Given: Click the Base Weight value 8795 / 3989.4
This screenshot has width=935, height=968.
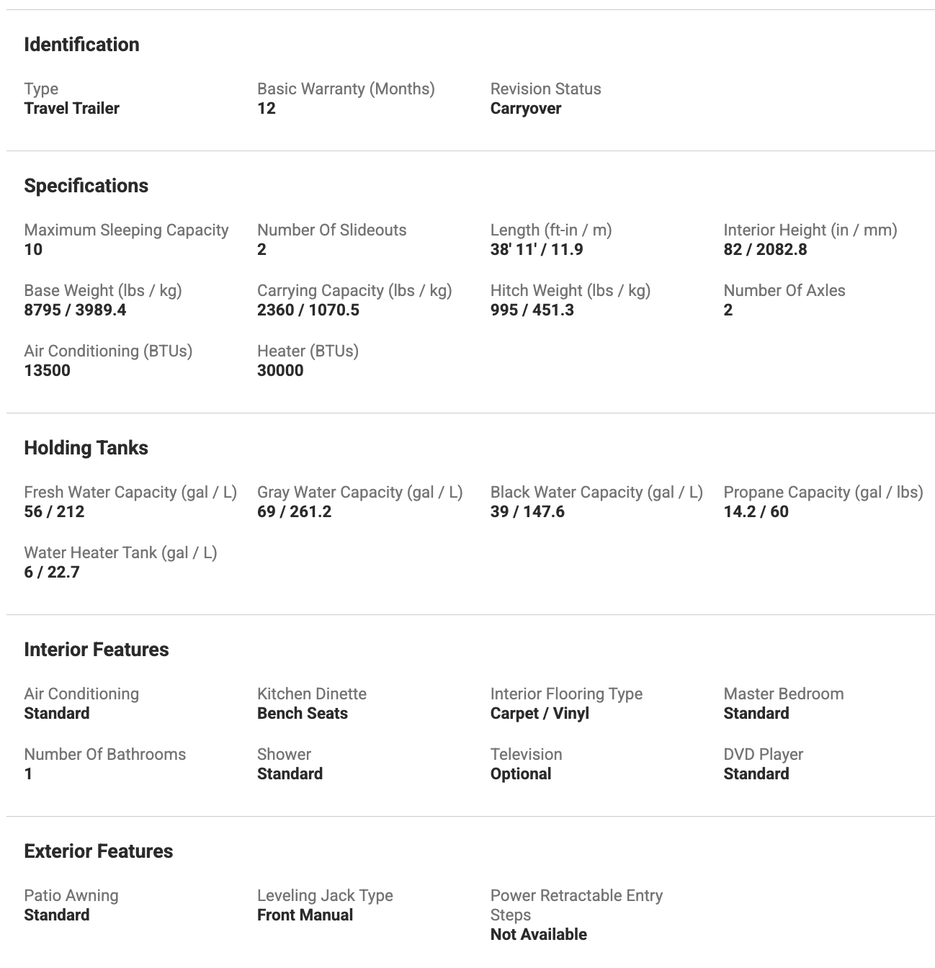Looking at the screenshot, I should (75, 310).
